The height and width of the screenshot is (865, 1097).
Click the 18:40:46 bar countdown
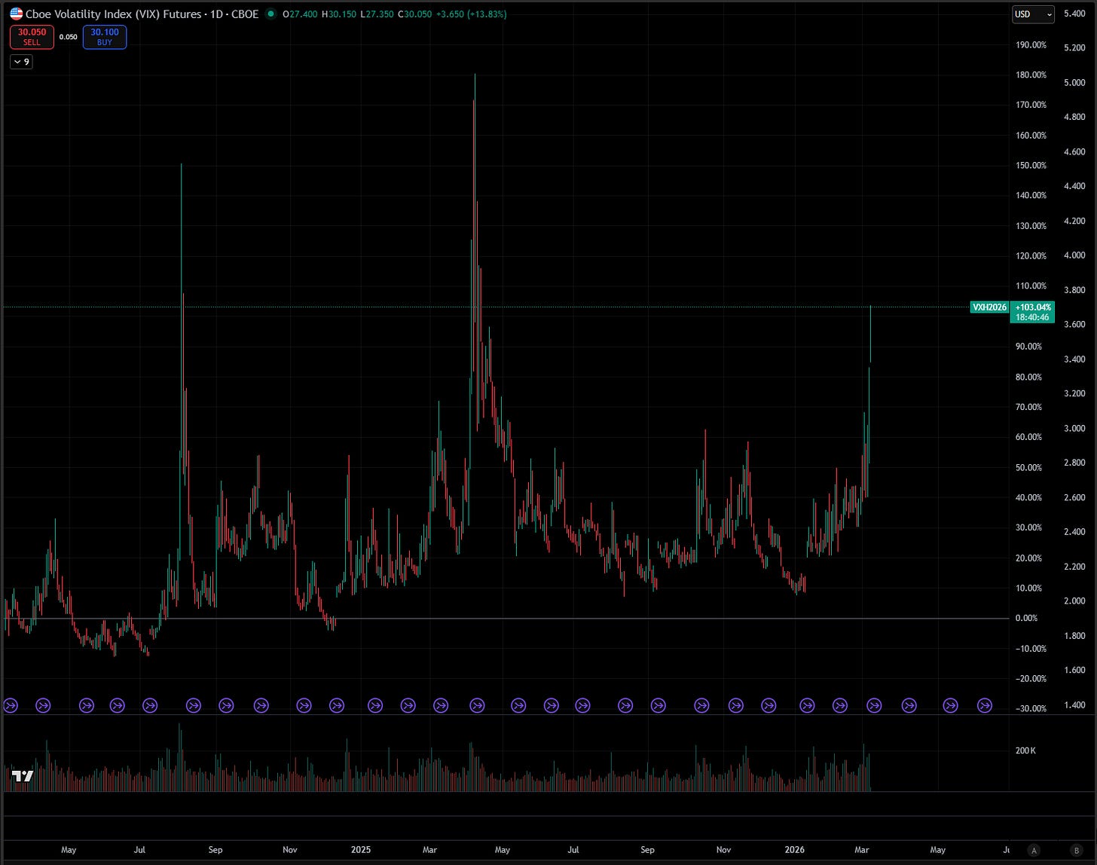[1033, 317]
